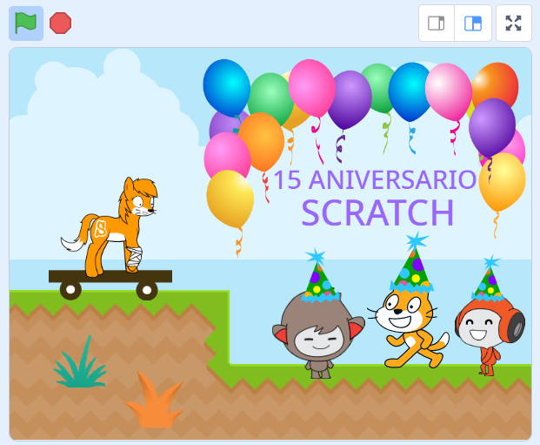
Task: Click the teal plant on the ground
Action: click(x=80, y=364)
